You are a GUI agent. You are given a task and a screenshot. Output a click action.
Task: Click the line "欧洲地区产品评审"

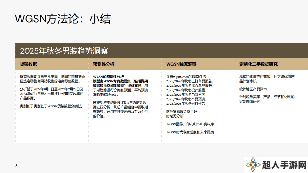pos(253,89)
